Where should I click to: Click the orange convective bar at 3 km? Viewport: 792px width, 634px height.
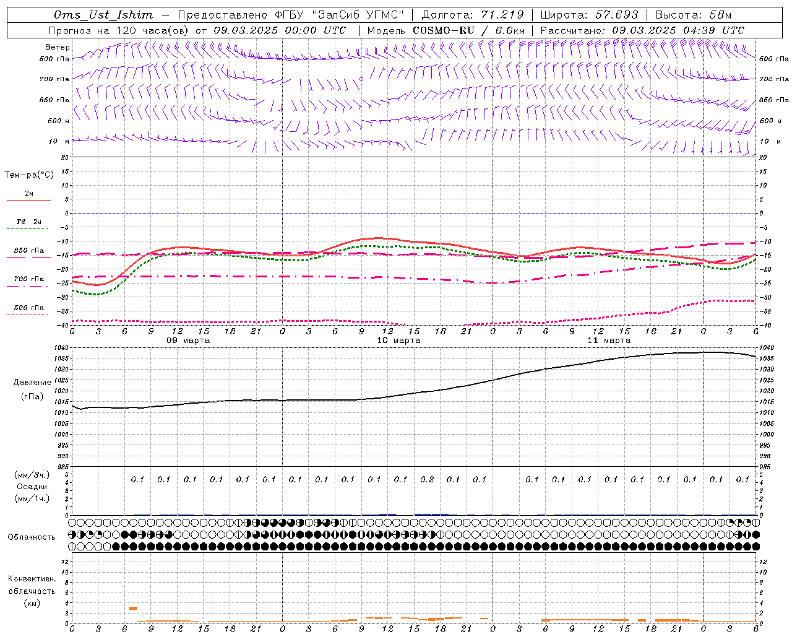pyautogui.click(x=133, y=608)
